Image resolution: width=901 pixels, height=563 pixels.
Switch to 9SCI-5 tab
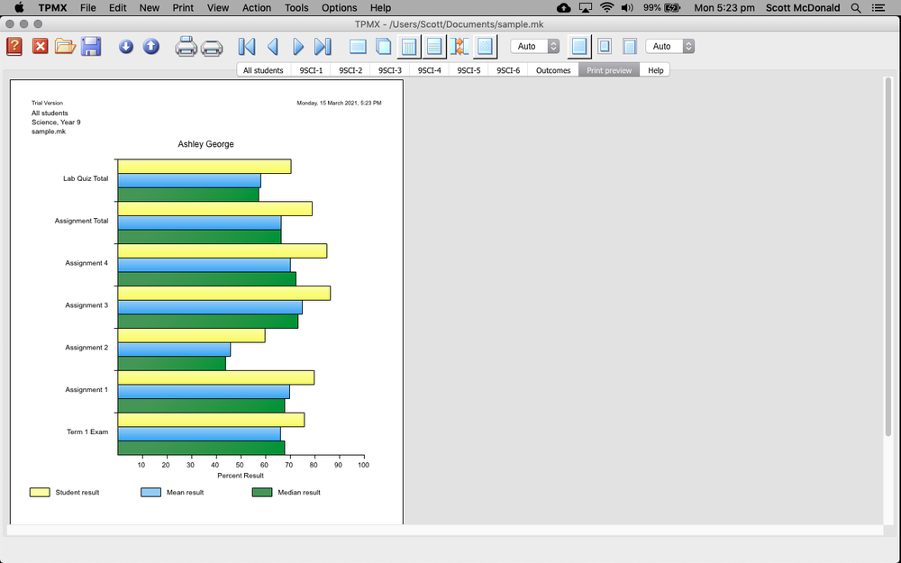click(x=469, y=70)
